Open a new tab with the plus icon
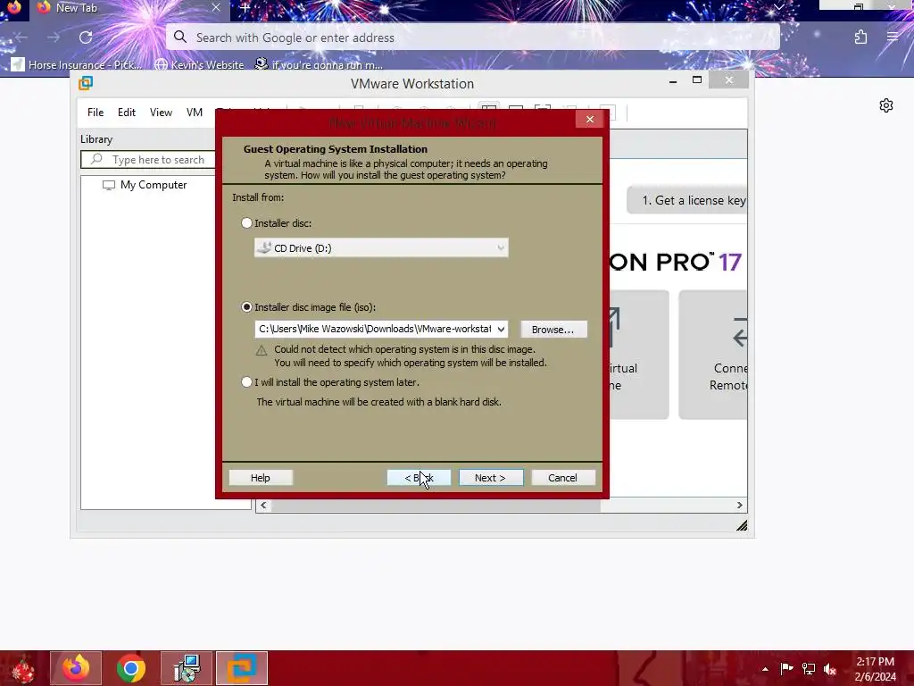Image resolution: width=914 pixels, height=686 pixels. [245, 8]
